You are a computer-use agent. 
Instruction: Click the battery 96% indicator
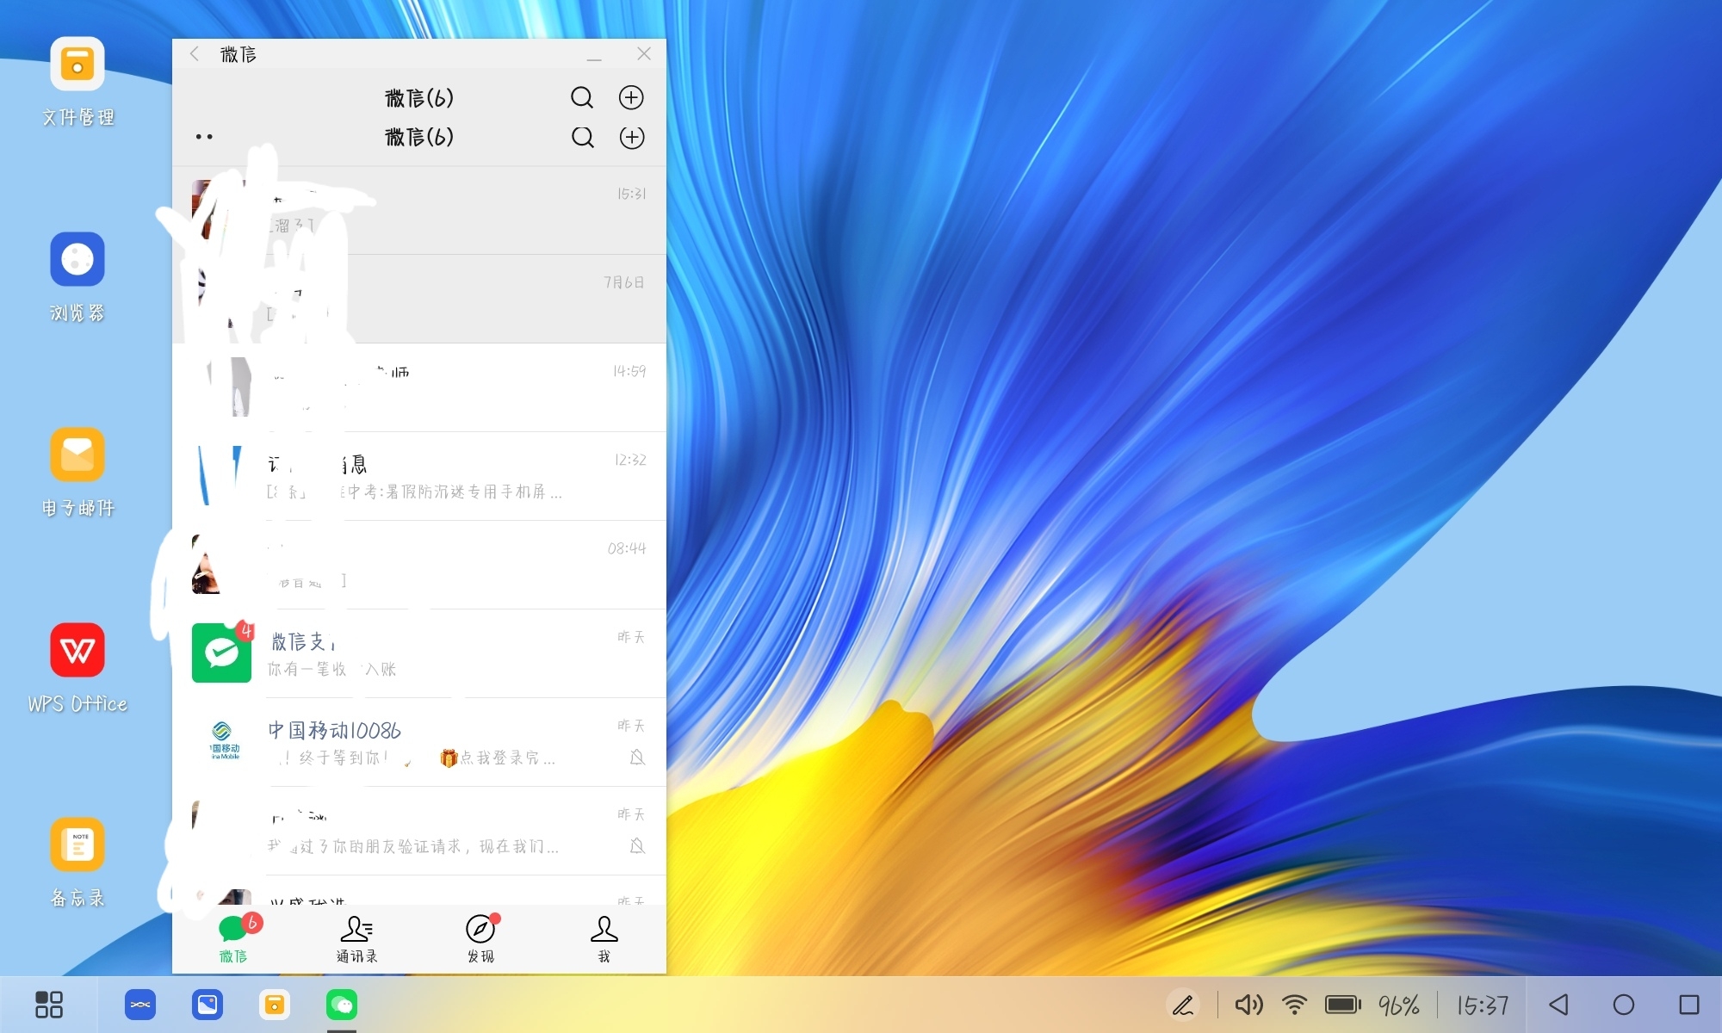click(1372, 1005)
